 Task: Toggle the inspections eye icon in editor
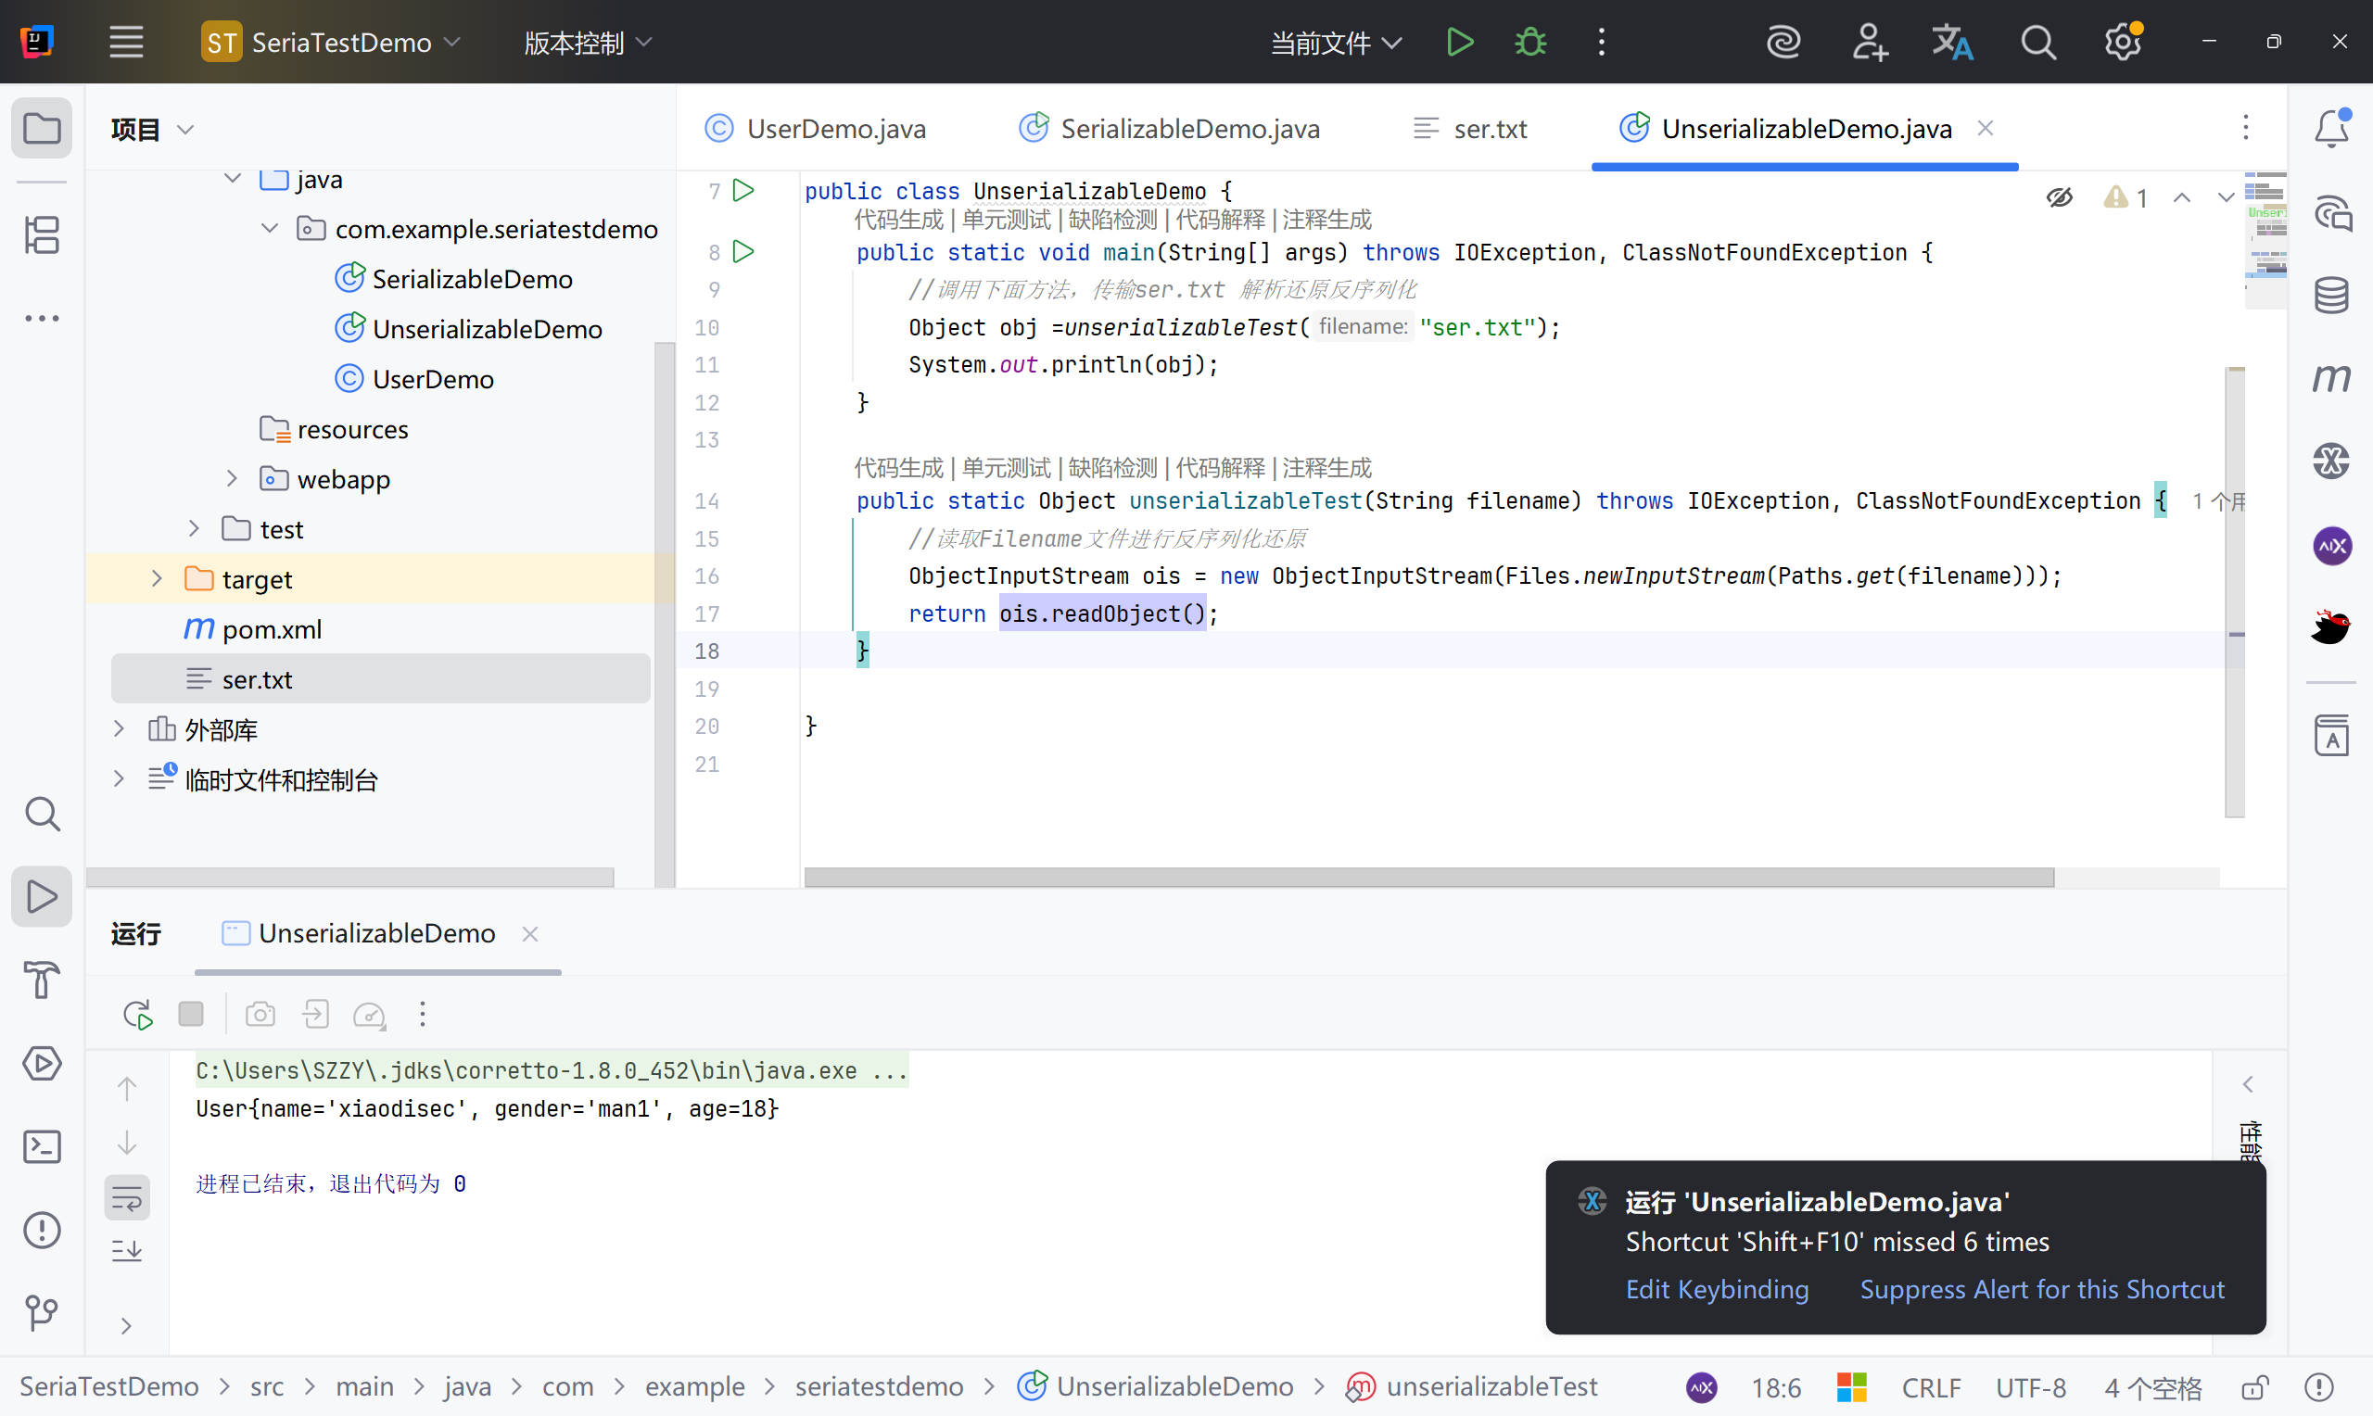[2059, 197]
